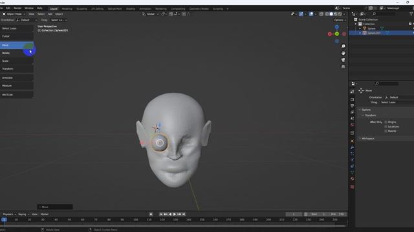The image size is (414, 232).
Task: Open the Keying popover in timeline
Action: coord(23,215)
